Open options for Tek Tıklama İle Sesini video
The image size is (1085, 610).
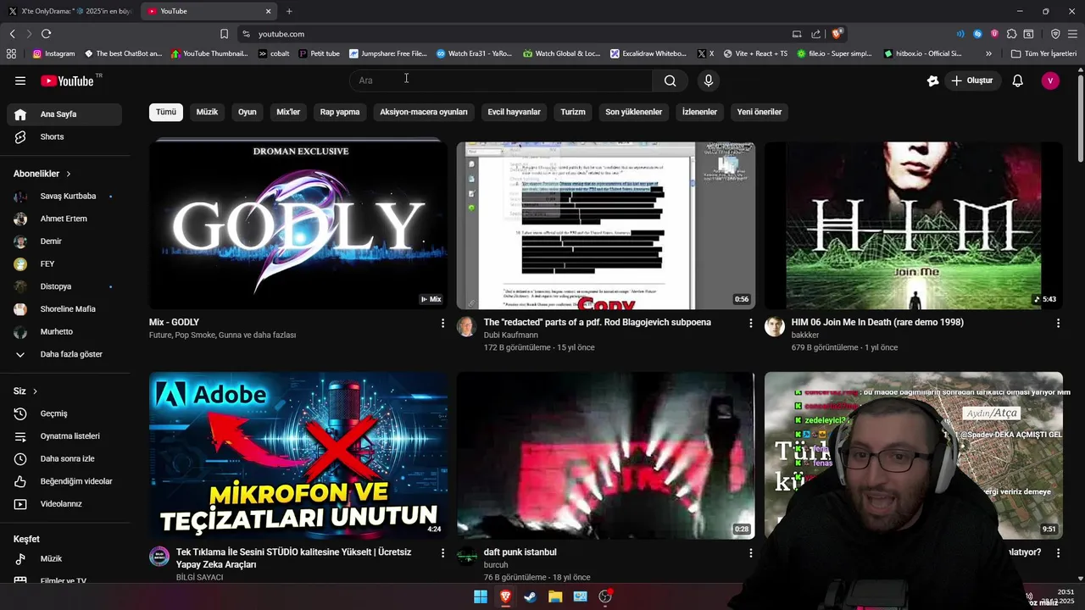click(x=442, y=552)
